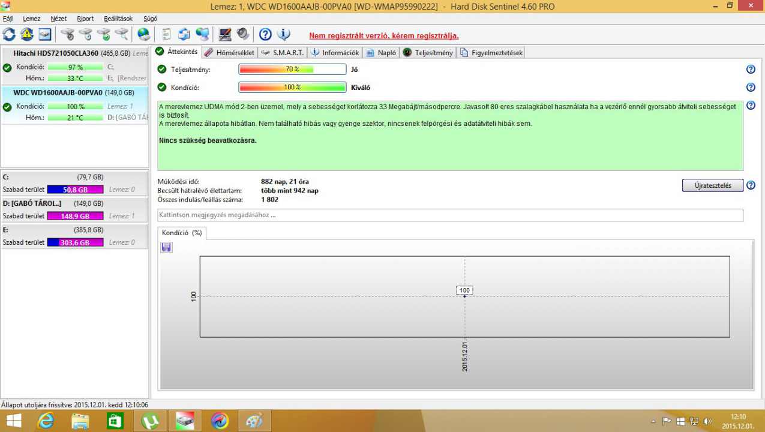Viewport: 765px width, 432px height.
Task: Click the clock in the system tray
Action: click(x=739, y=421)
